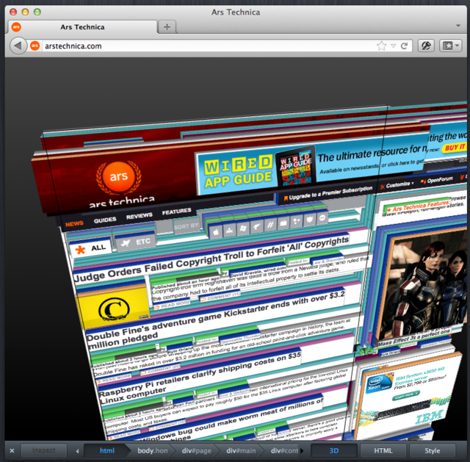The width and height of the screenshot is (470, 462).
Task: Toggle the Style panel button
Action: click(433, 450)
